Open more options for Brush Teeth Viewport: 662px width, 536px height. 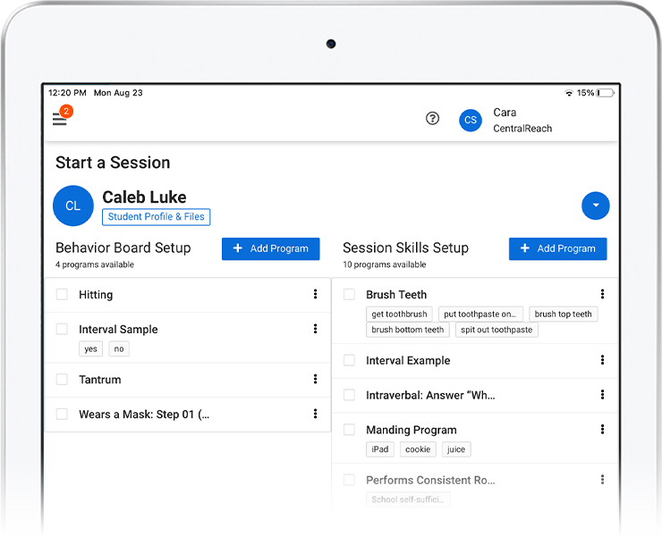click(602, 294)
